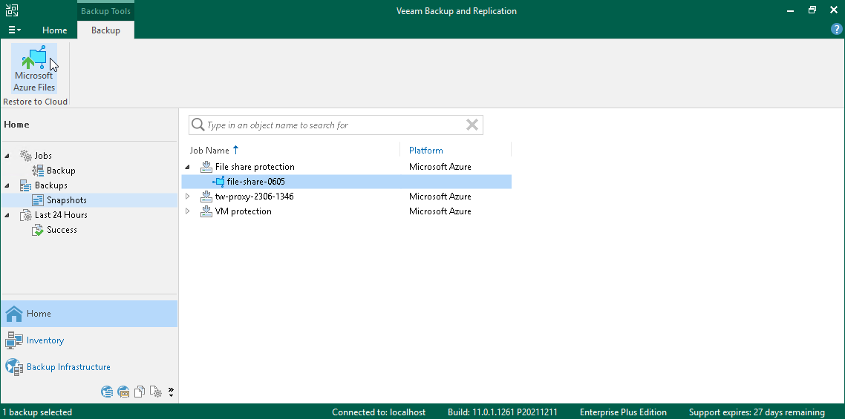The width and height of the screenshot is (845, 419).
Task: Restore down the application window
Action: 812,10
